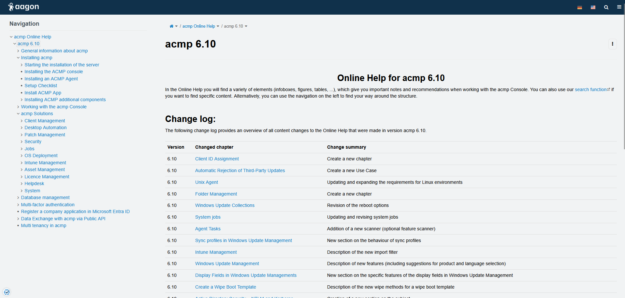The height and width of the screenshot is (298, 625).
Task: Expand Starting the installation of the server
Action: (22, 65)
